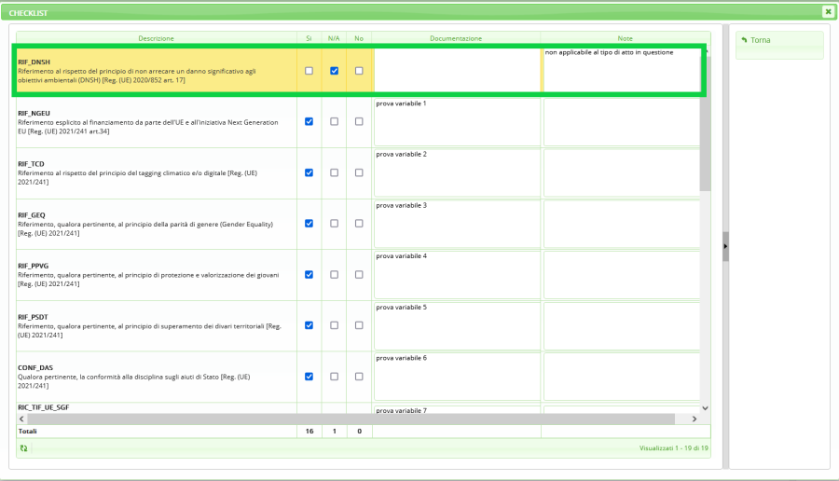Image resolution: width=839 pixels, height=481 pixels.
Task: Click the note field for RIF_DNSH
Action: [x=621, y=73]
